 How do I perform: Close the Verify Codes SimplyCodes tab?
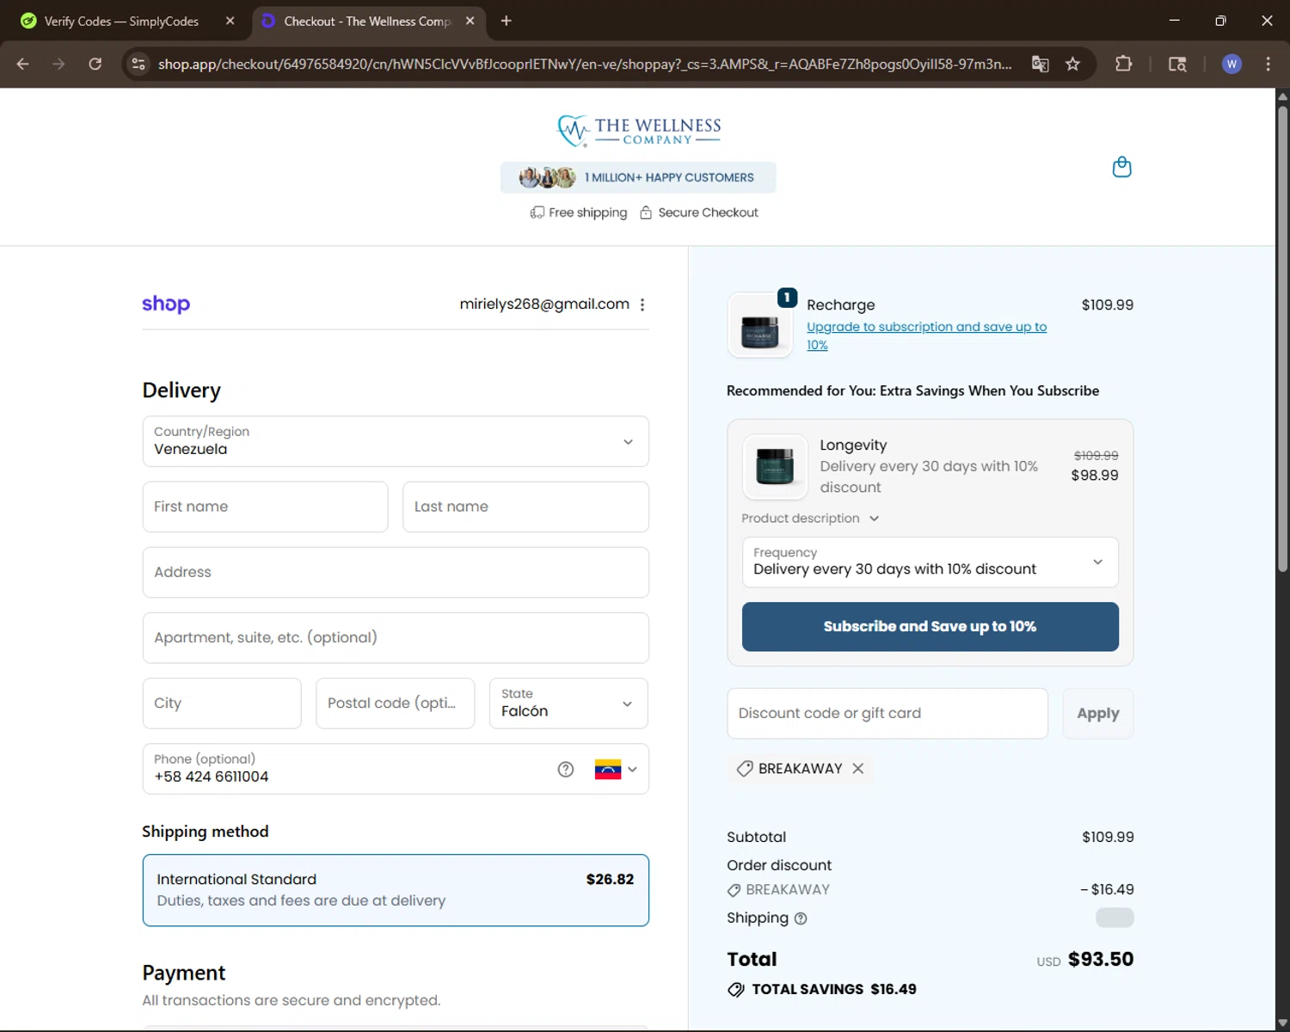230,21
